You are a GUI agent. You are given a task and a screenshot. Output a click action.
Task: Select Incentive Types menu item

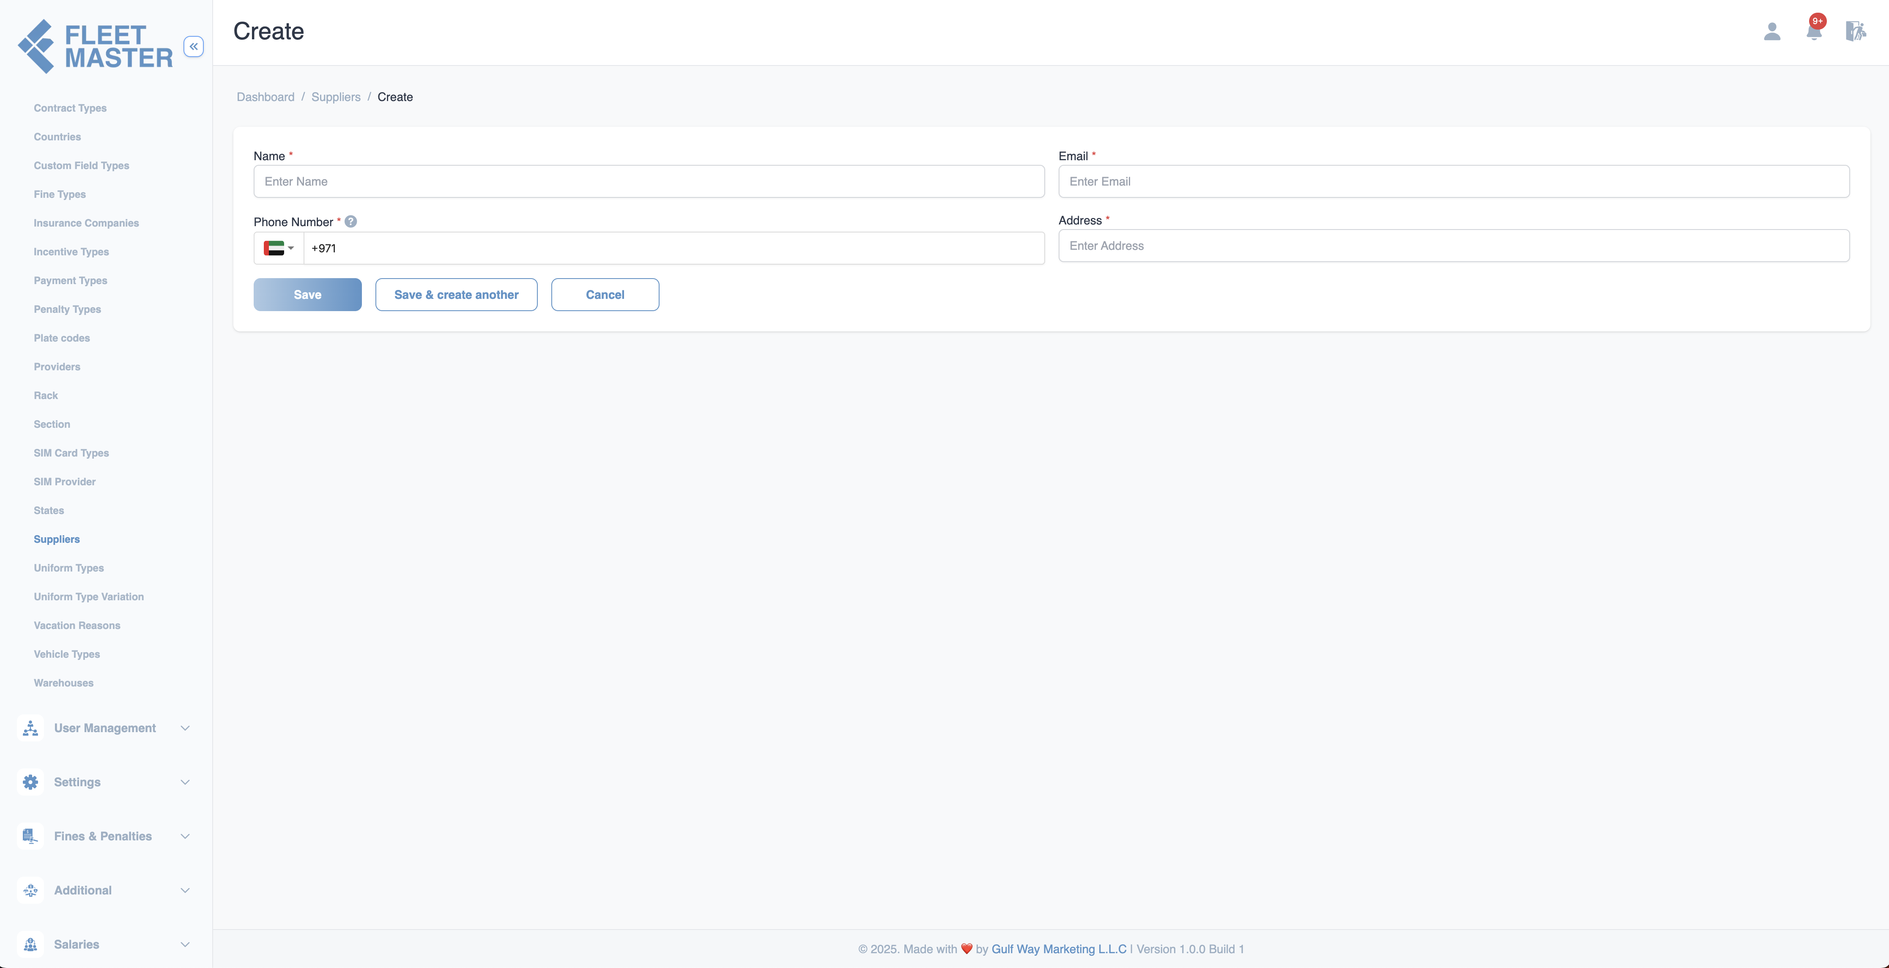pyautogui.click(x=71, y=252)
